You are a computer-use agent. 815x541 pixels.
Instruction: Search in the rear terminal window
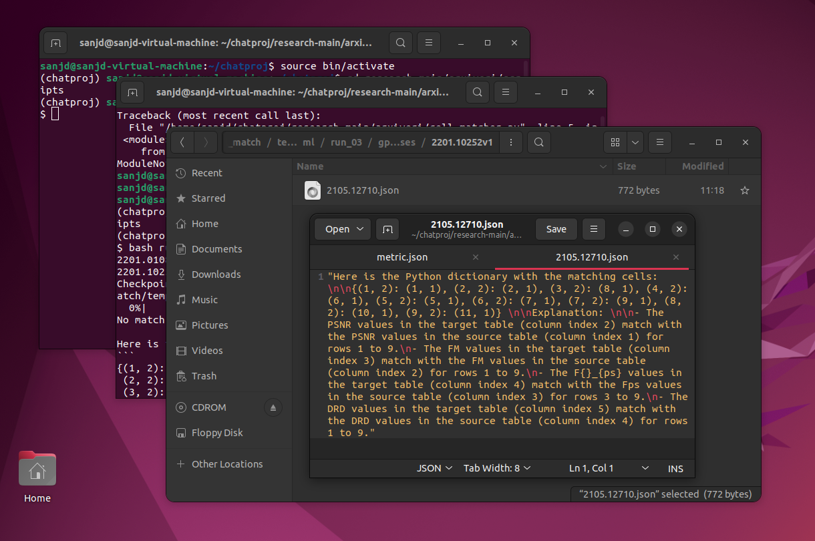400,43
